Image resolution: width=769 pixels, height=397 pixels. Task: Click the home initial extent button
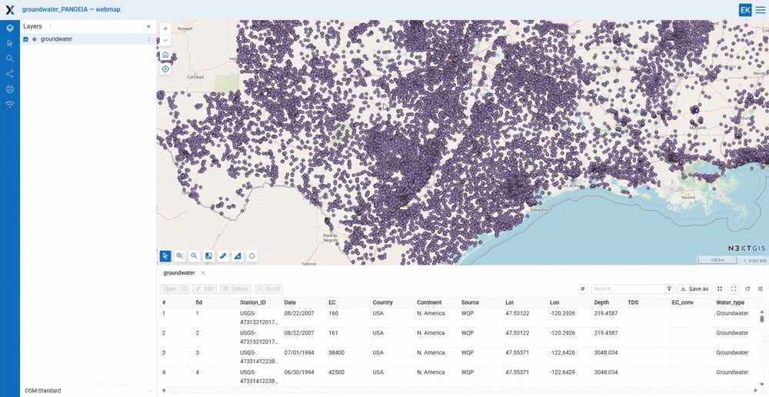(165, 55)
